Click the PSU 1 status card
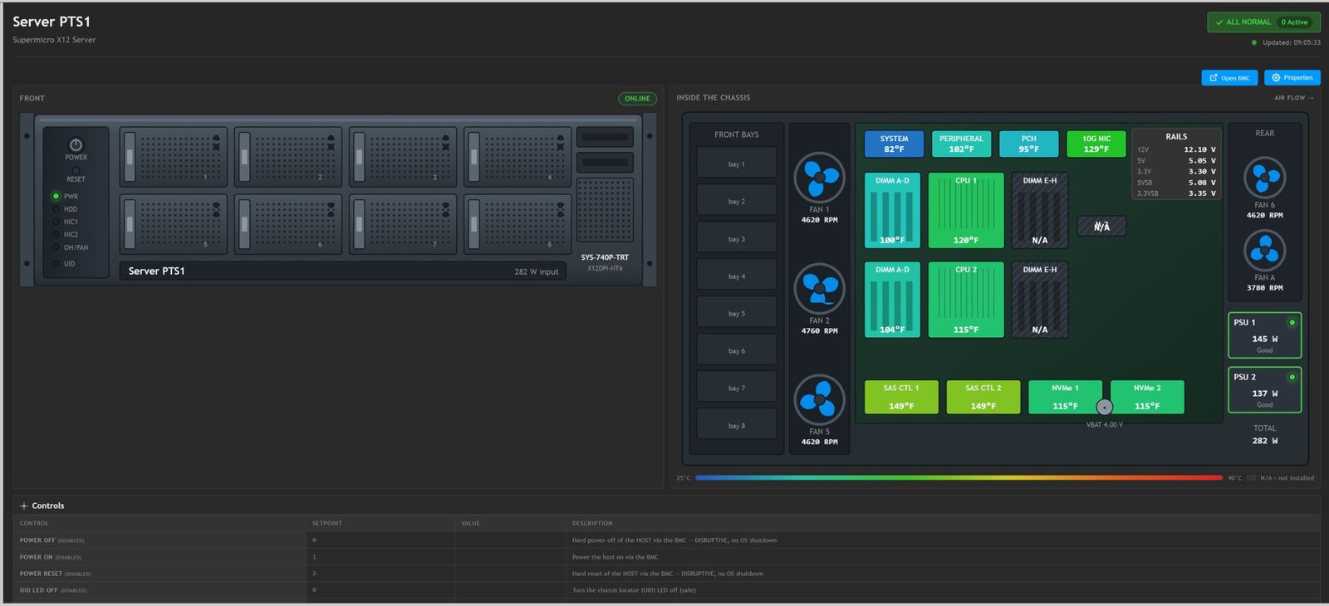The image size is (1329, 606). 1264,335
